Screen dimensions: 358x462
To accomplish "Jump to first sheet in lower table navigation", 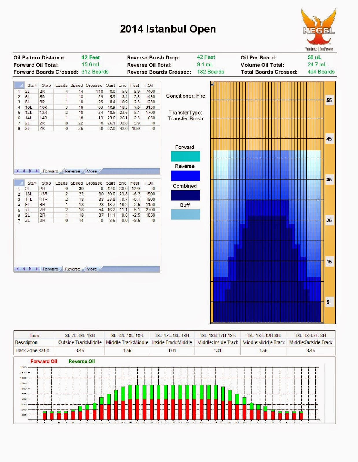I will coord(17,269).
